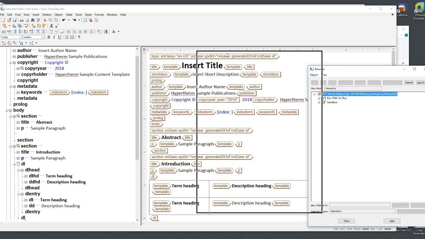Click the Find binoculars icon

click(33, 20)
